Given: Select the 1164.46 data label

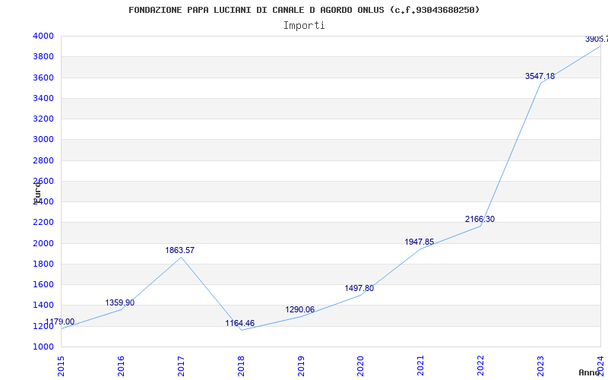Looking at the screenshot, I should pos(240,324).
